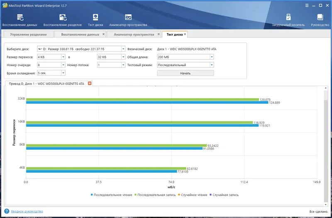332x218 pixels.
Task: Close the Тест диска tab
Action: [x=185, y=34]
